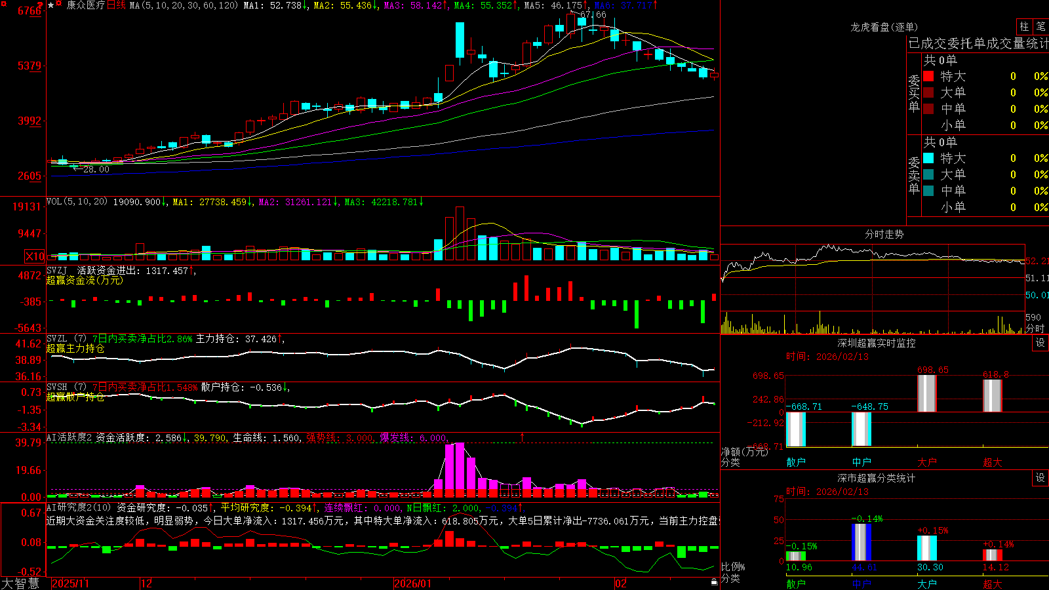This screenshot has width=1049, height=590.
Task: Click 2026/01 date marker on timeline
Action: pyautogui.click(x=412, y=583)
